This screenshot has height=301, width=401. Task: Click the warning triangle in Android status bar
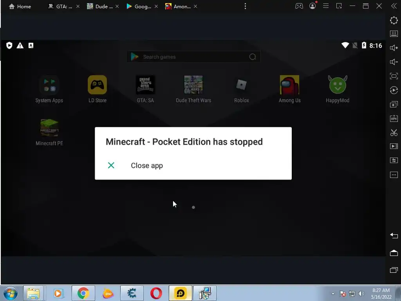(20, 45)
